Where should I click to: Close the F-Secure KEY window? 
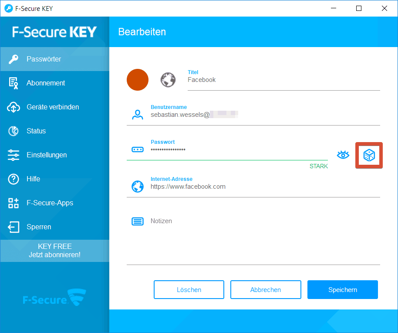point(385,8)
